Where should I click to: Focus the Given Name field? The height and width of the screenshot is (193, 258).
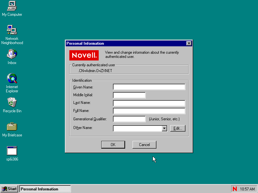pos(149,87)
